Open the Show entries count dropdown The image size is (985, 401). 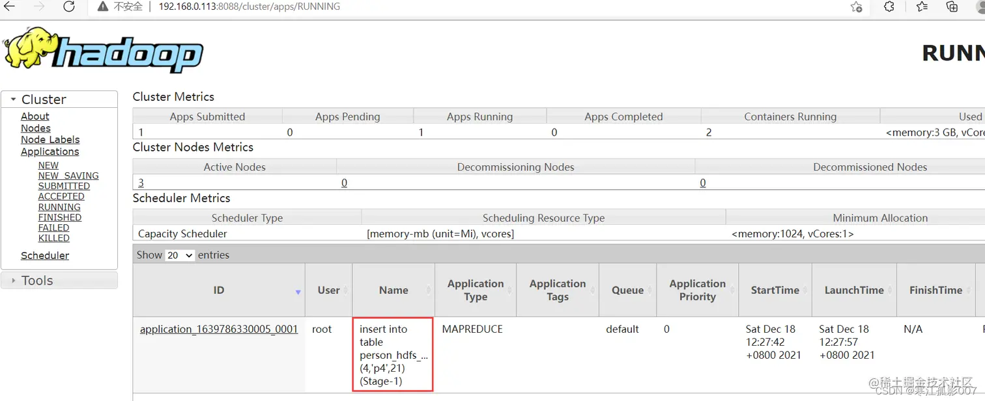(x=180, y=255)
